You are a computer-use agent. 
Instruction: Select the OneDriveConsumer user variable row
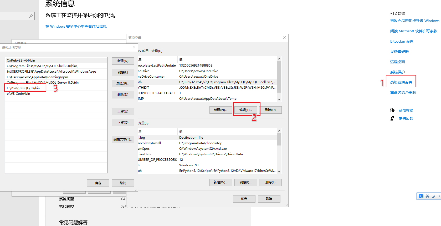tap(207, 77)
